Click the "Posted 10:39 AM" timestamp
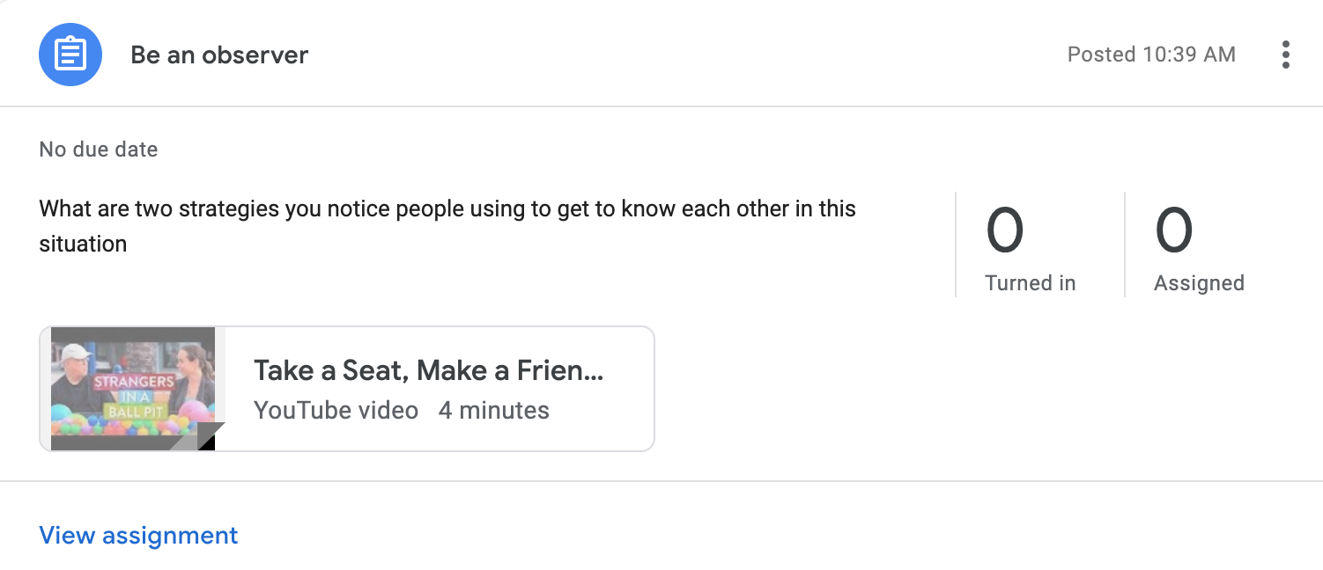1323x570 pixels. coord(1150,55)
